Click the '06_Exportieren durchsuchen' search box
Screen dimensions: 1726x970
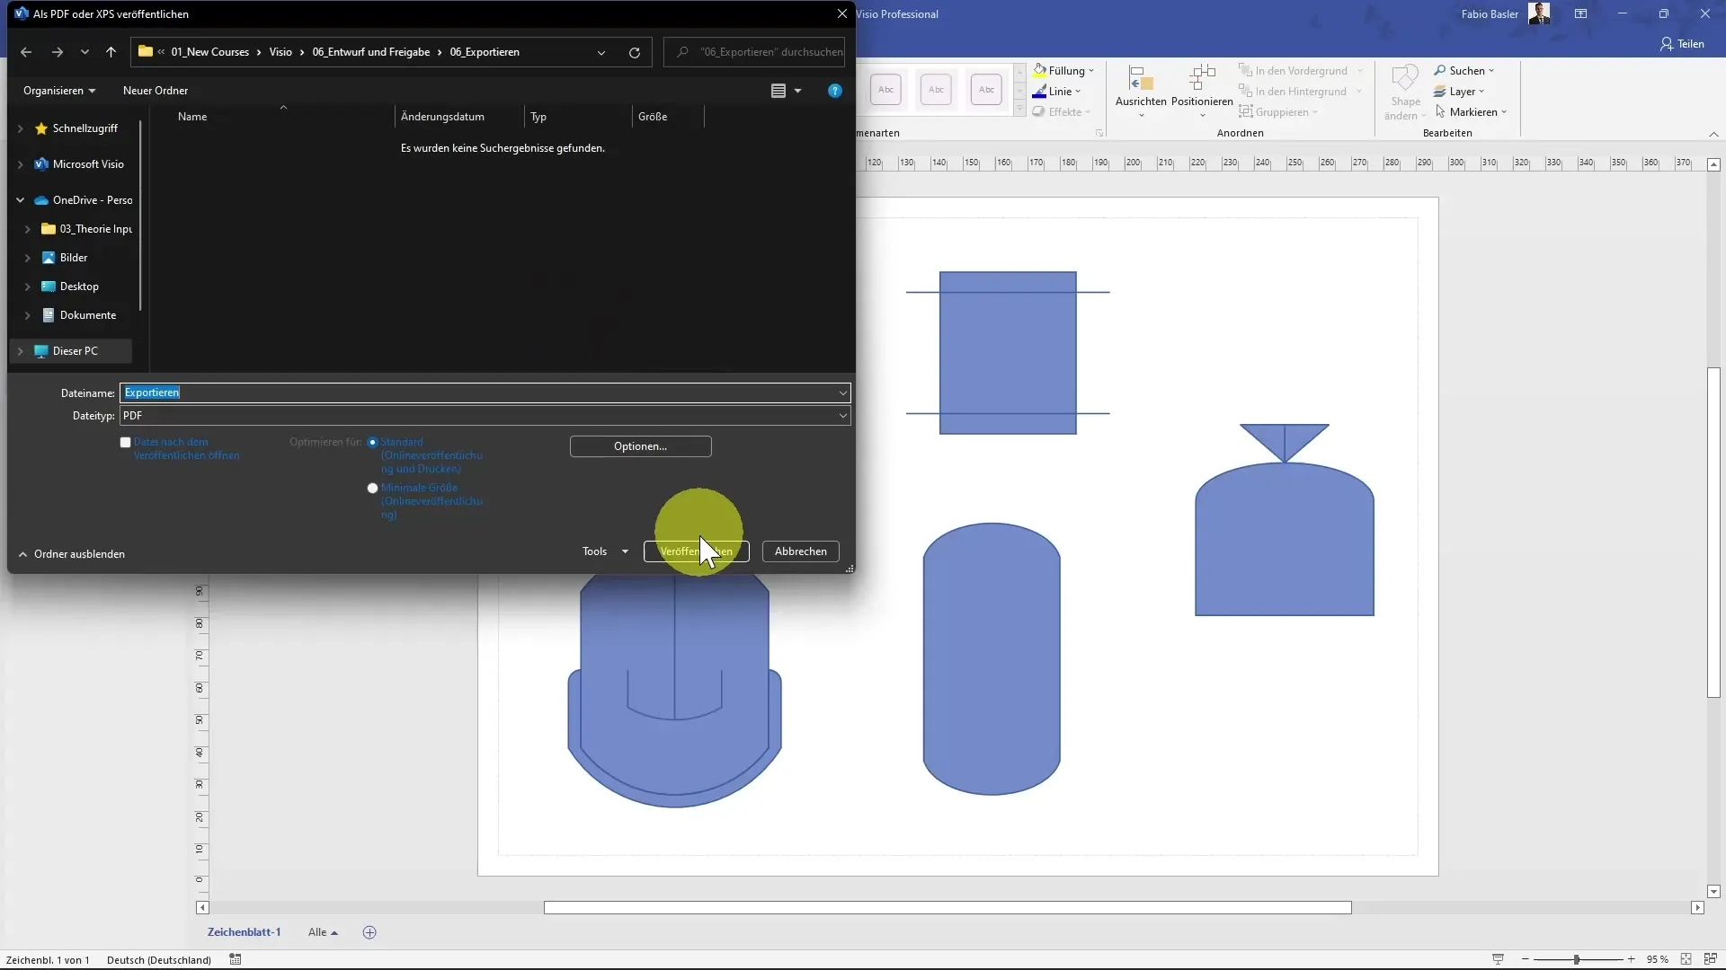754,52
